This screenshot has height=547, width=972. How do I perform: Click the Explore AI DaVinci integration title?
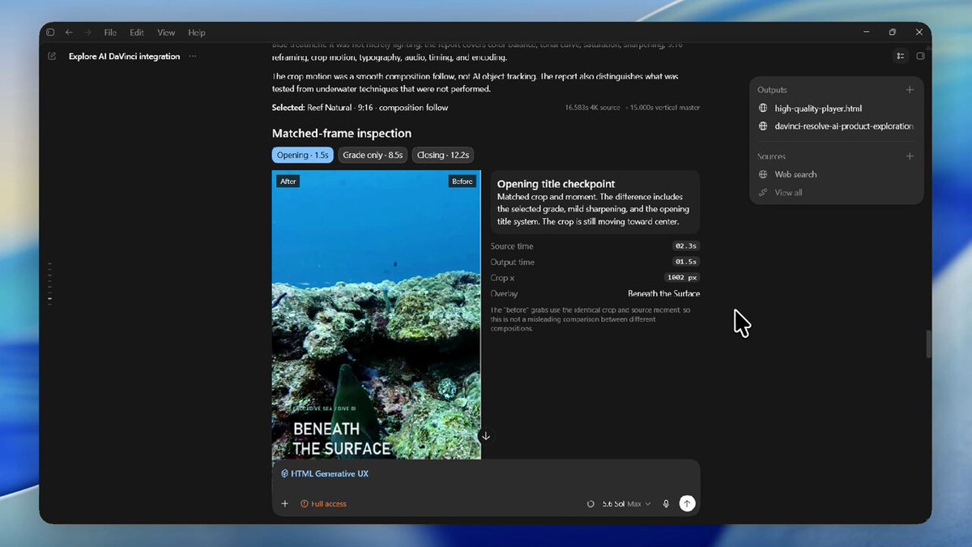[125, 57]
